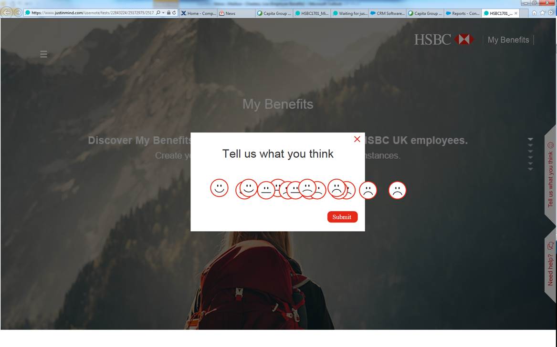The height and width of the screenshot is (347, 557).
Task: Select the rightmost sad face outside dialog
Action: 397,190
